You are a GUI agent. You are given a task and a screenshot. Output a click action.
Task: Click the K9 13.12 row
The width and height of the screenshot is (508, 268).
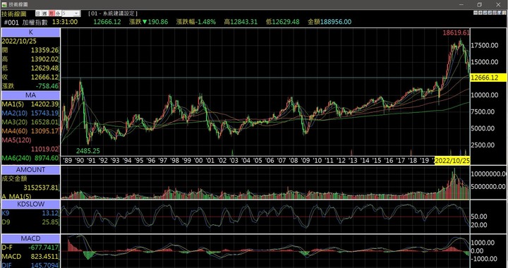[x=30, y=213]
